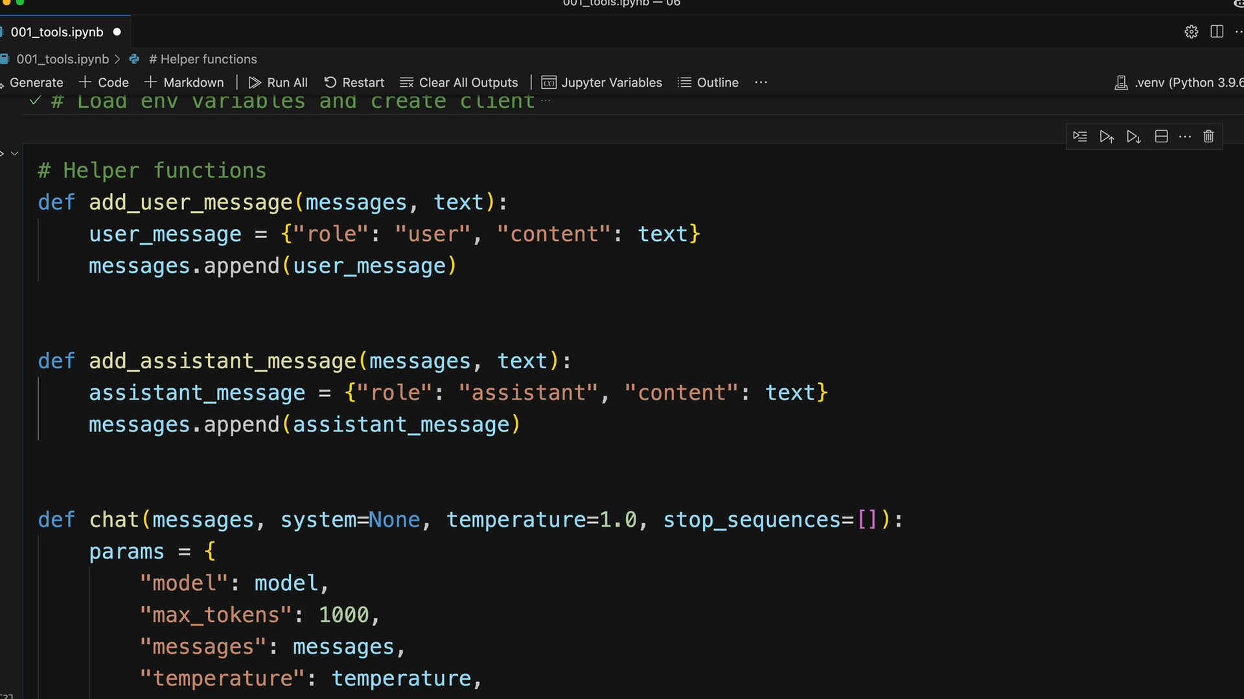1244x699 pixels.
Task: Open Jupyter Variables panel
Action: point(602,82)
